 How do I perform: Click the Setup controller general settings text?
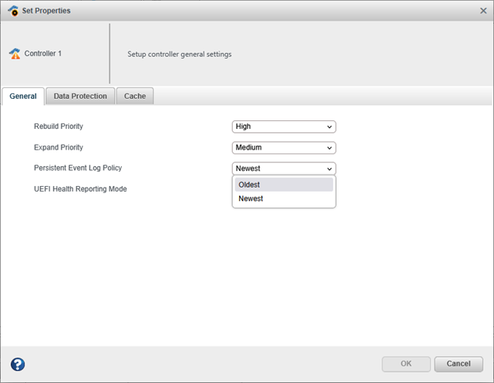[180, 55]
